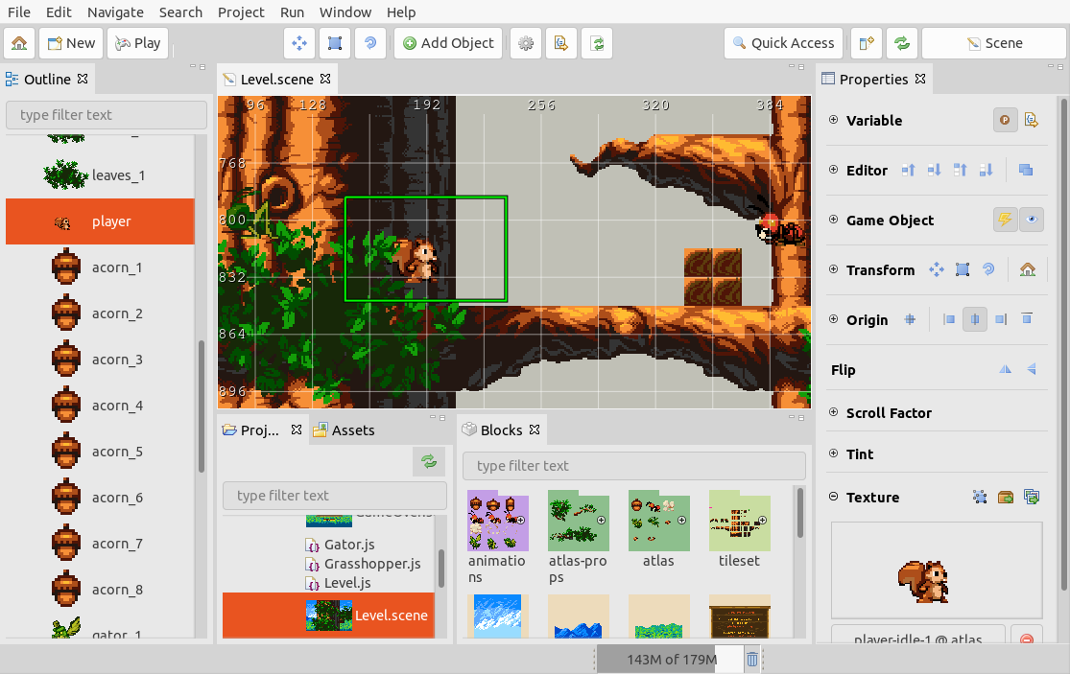Expand the Variable section

pyautogui.click(x=833, y=120)
